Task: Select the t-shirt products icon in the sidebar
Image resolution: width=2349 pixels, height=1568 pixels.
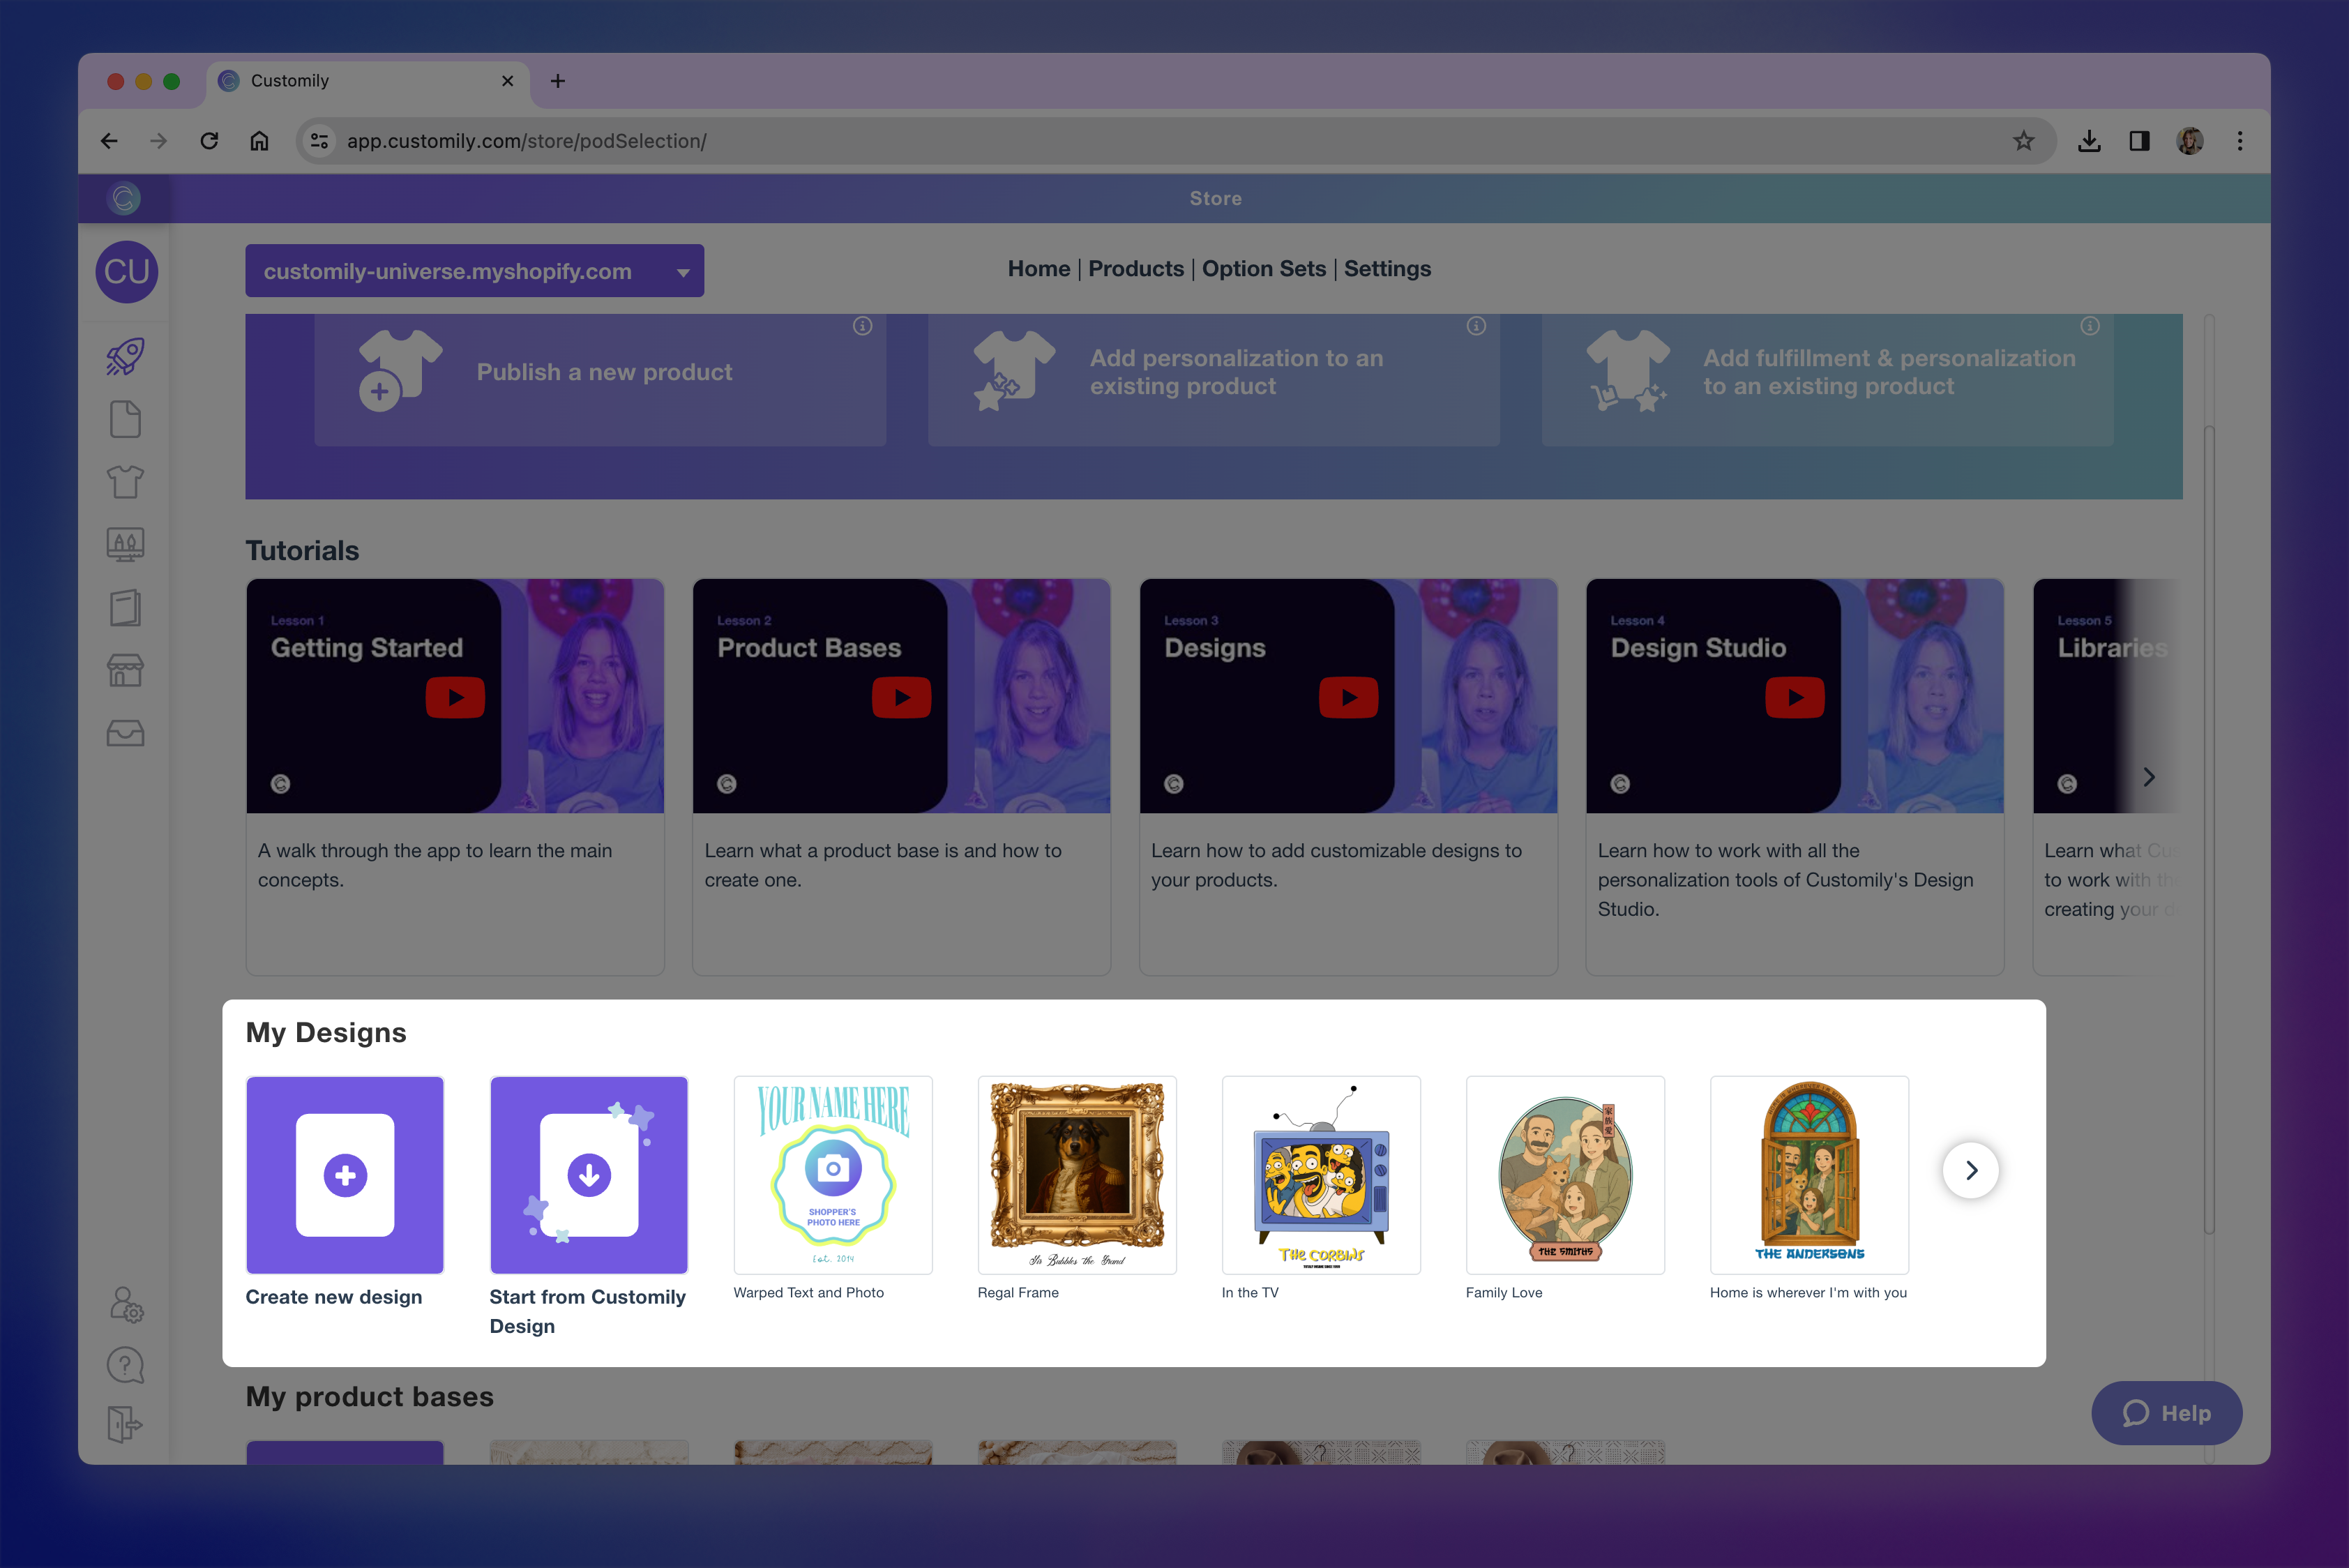Action: [x=125, y=481]
